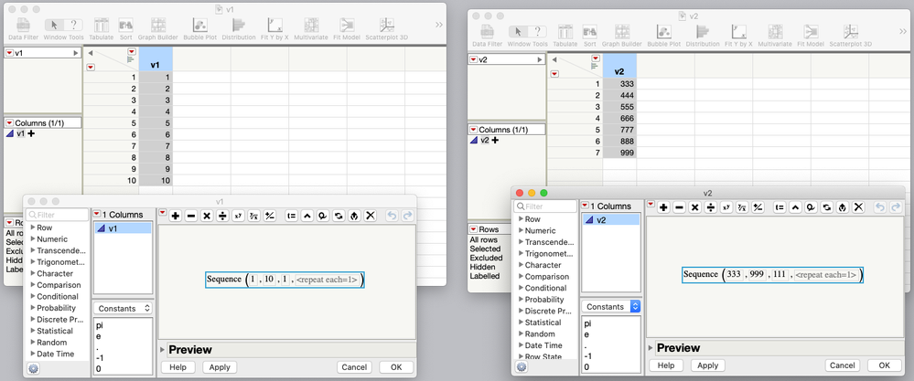The image size is (914, 381).
Task: Open red triangle menu beside Columns (1/1) in v2
Action: 475,130
